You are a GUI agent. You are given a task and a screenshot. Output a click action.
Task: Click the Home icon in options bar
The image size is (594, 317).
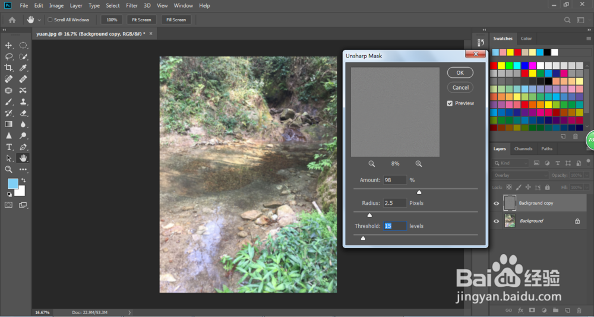click(12, 20)
